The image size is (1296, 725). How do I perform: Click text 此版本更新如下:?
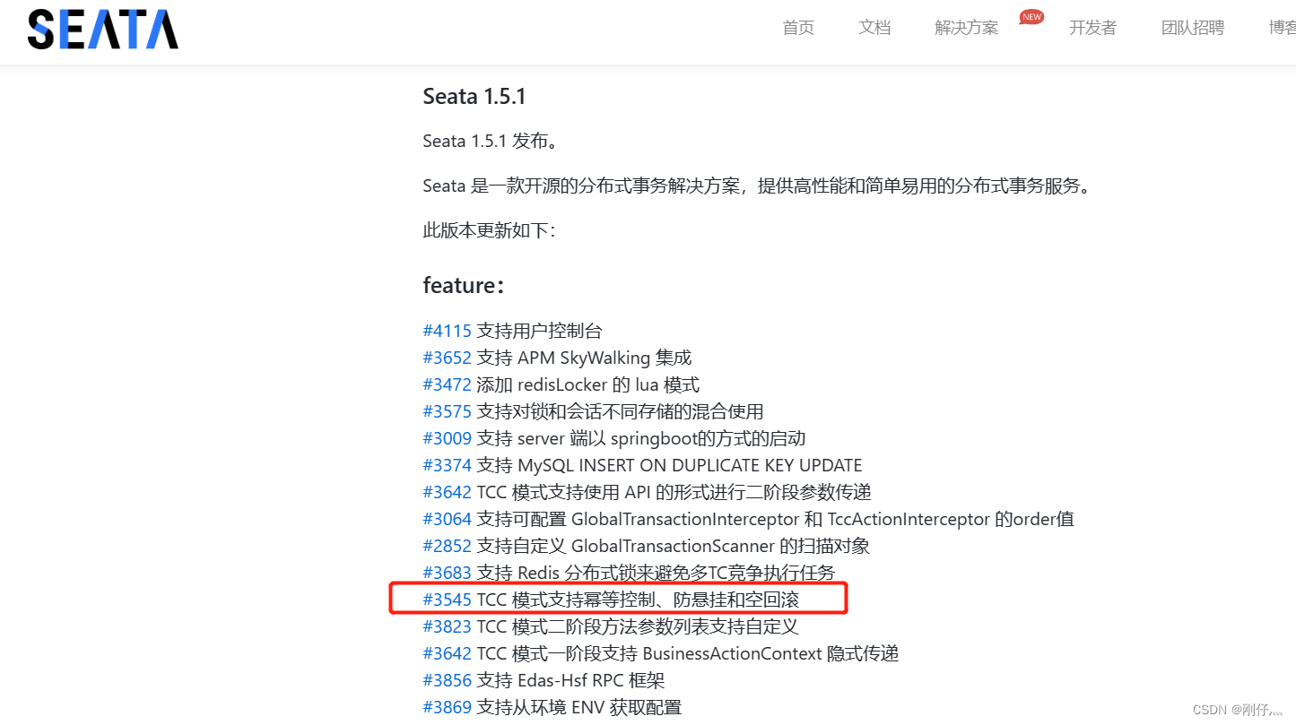(489, 230)
